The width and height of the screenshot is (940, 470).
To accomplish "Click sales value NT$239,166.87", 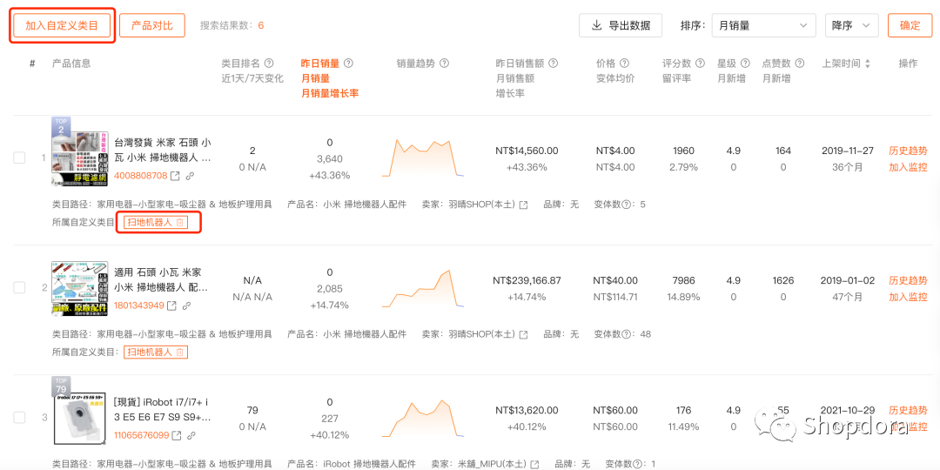I will point(527,280).
